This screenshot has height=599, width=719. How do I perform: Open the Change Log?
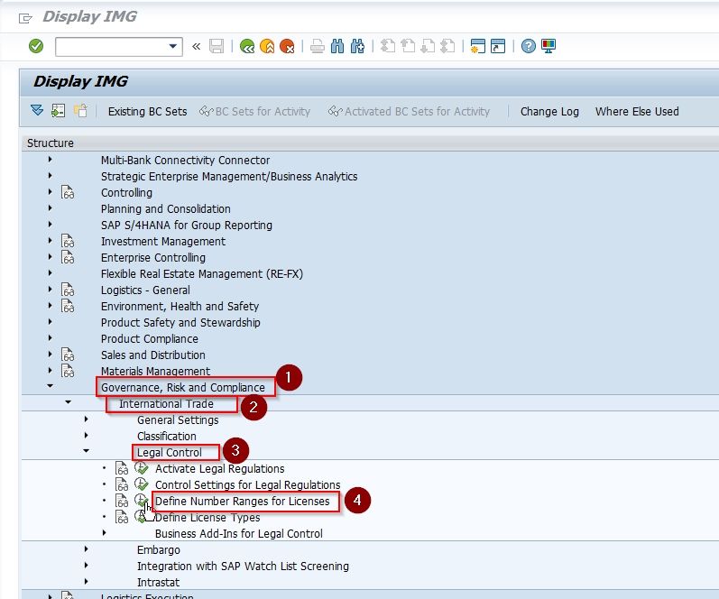549,112
